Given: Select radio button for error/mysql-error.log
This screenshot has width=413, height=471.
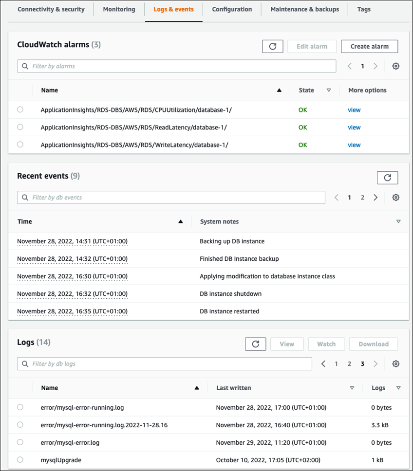Looking at the screenshot, I should coord(20,442).
